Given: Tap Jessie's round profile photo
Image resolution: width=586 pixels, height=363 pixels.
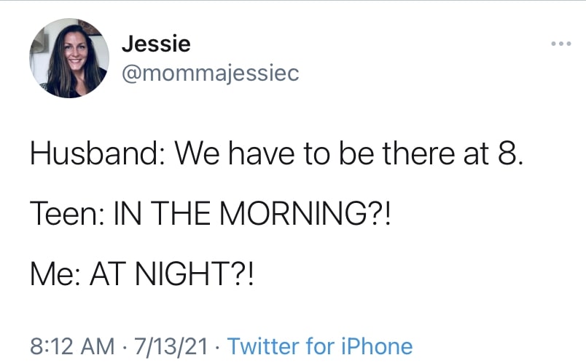Looking at the screenshot, I should 69,58.
